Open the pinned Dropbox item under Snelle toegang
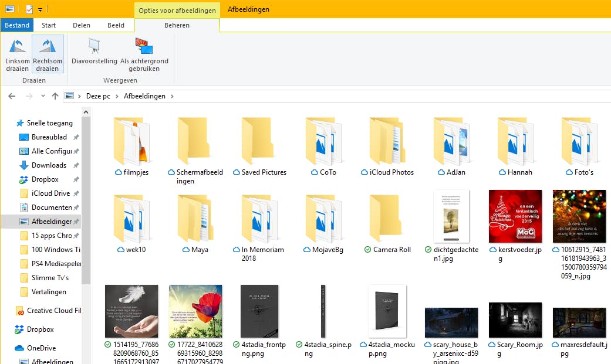 click(45, 179)
